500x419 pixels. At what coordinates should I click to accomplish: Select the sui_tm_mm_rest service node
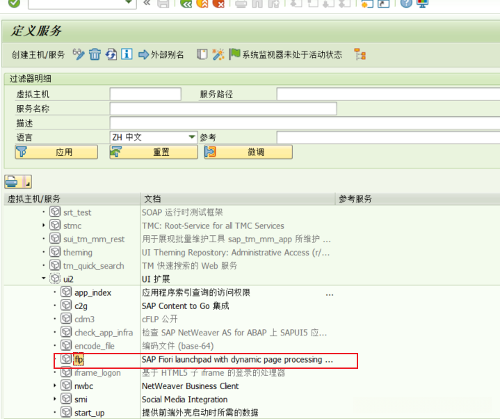94,239
